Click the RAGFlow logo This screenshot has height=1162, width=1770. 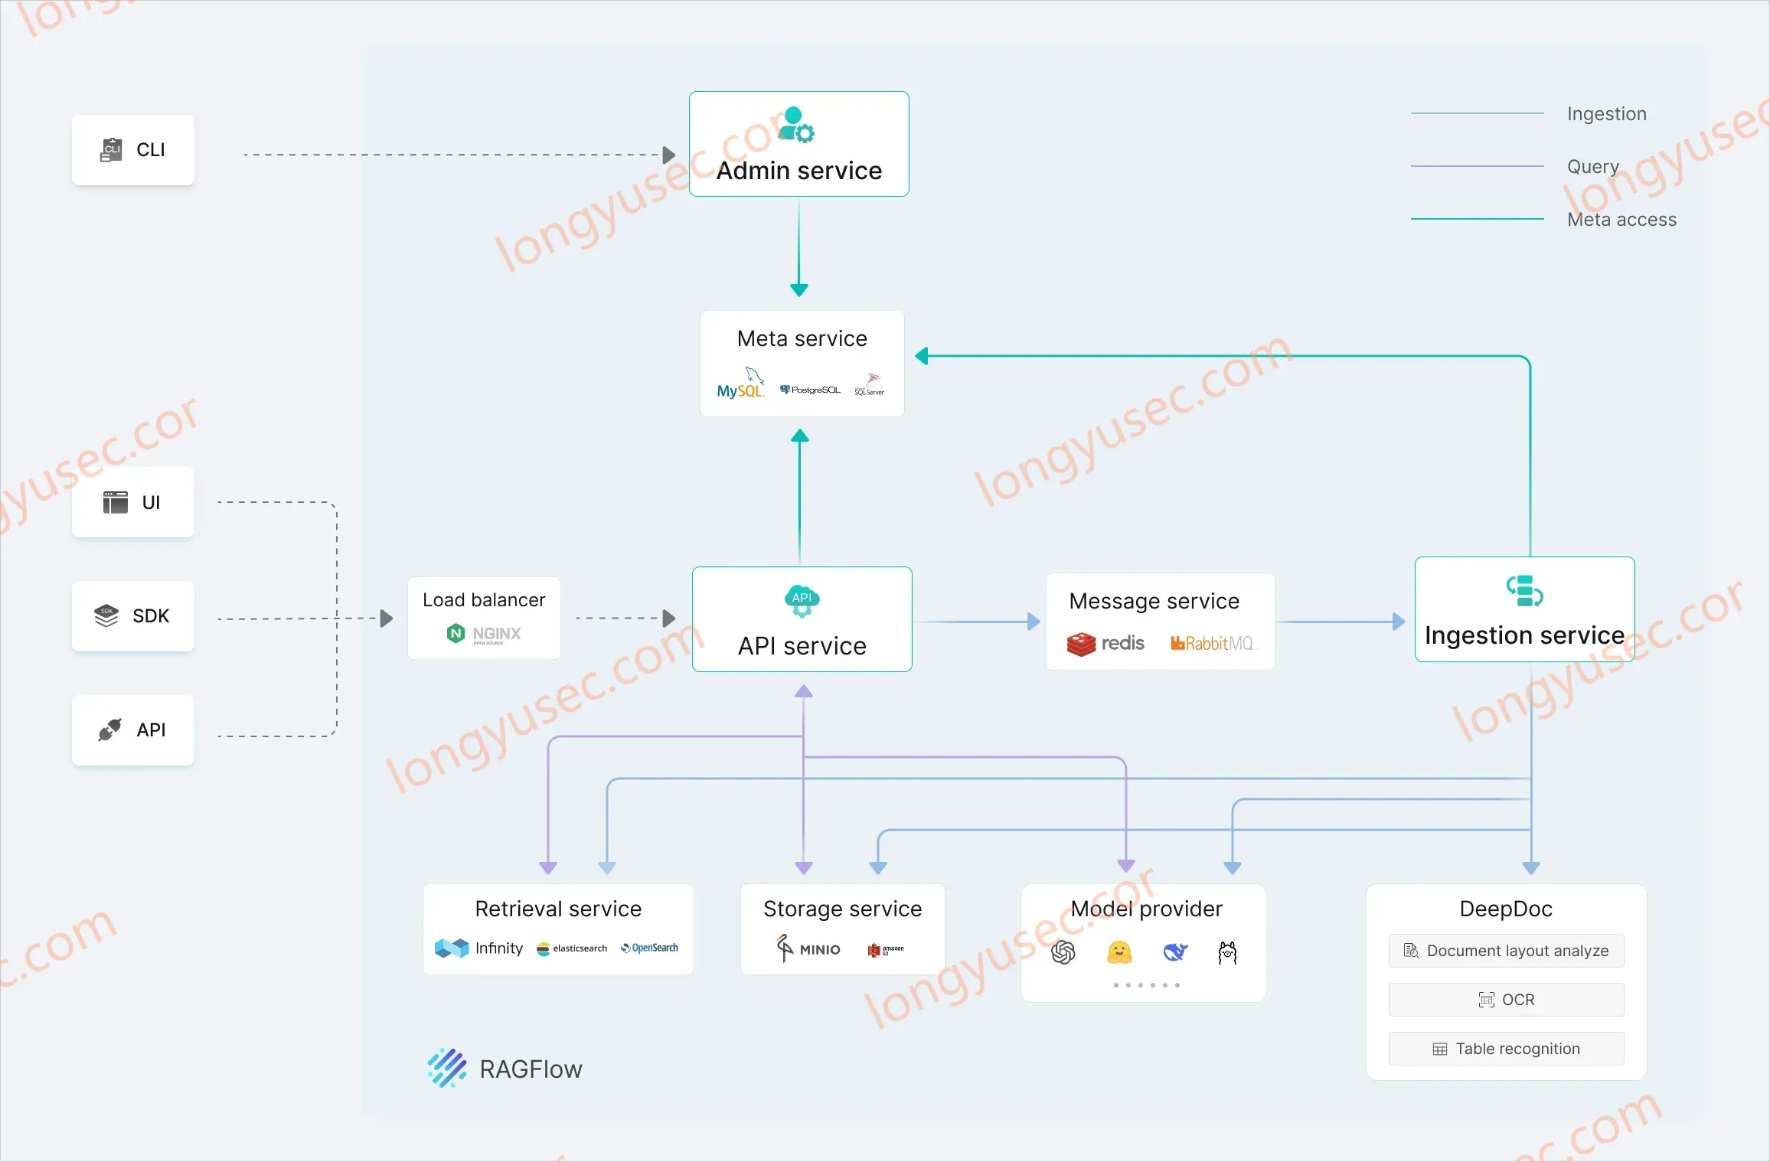[505, 1069]
